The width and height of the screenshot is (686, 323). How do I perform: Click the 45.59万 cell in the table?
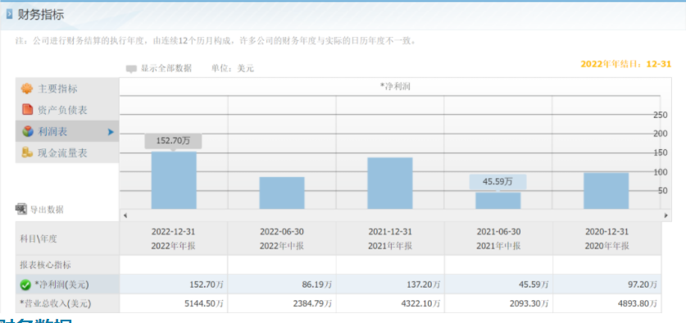coord(499,284)
